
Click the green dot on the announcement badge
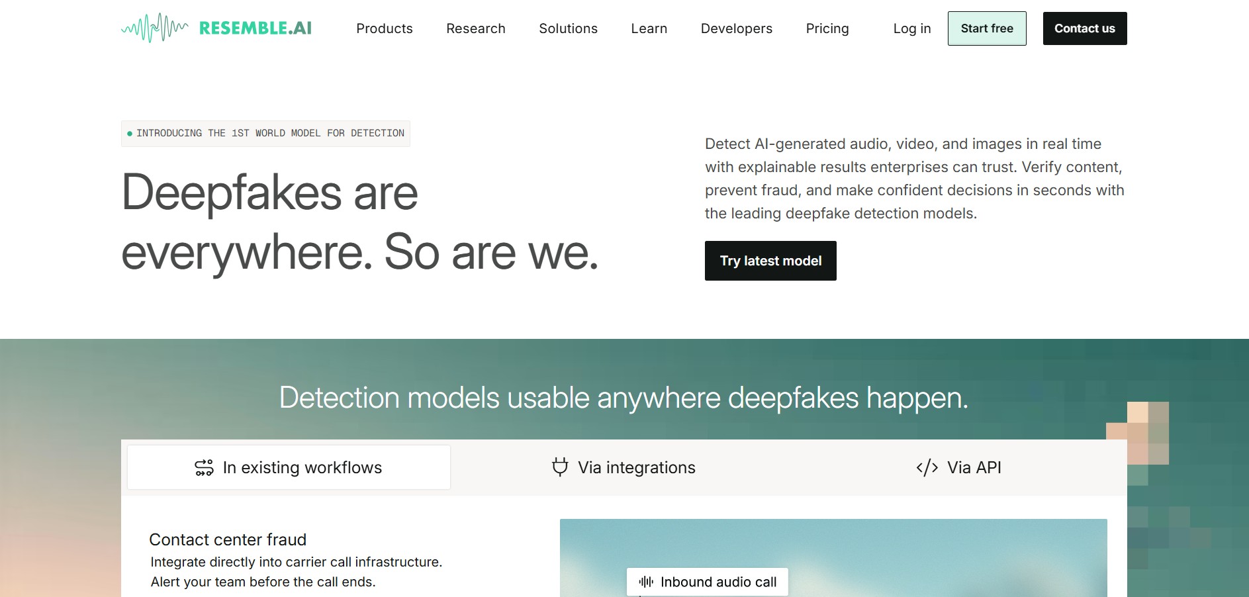(130, 134)
